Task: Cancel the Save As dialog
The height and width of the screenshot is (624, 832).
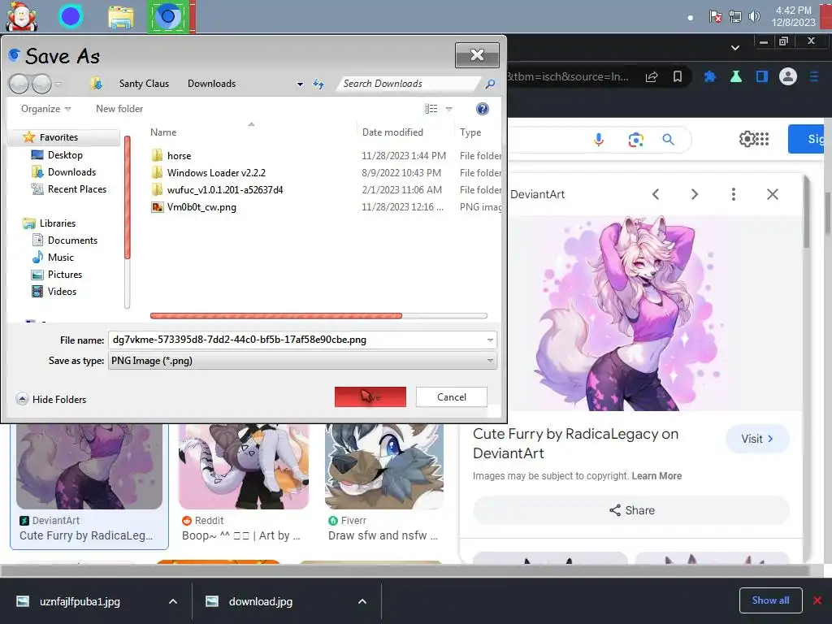Action: [451, 396]
